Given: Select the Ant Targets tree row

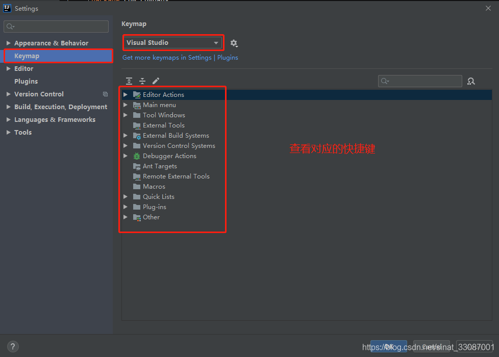Looking at the screenshot, I should click(307, 166).
